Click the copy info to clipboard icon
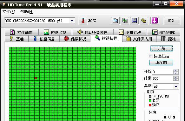185x121 pixels. click(115, 21)
